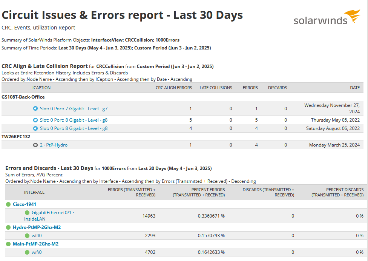Click PERCENT DISCARDS (TRANSMITTED + RECEIVED) header

click(337, 192)
